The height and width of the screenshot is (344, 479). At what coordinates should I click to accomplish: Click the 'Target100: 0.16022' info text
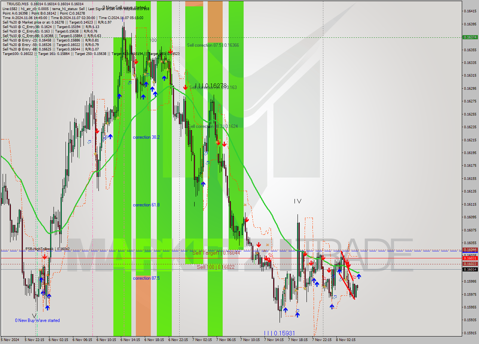pos(19,54)
